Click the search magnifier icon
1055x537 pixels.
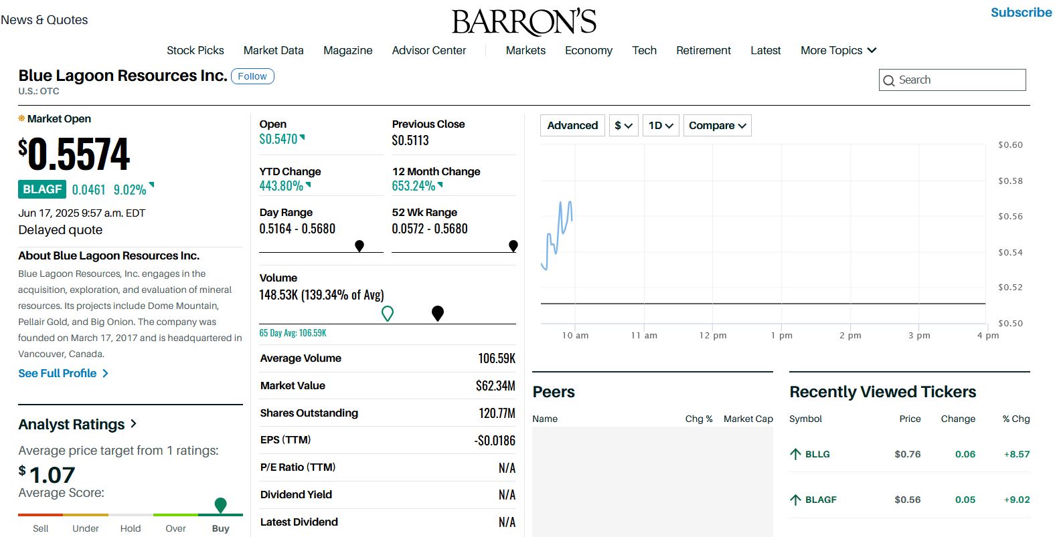point(889,80)
